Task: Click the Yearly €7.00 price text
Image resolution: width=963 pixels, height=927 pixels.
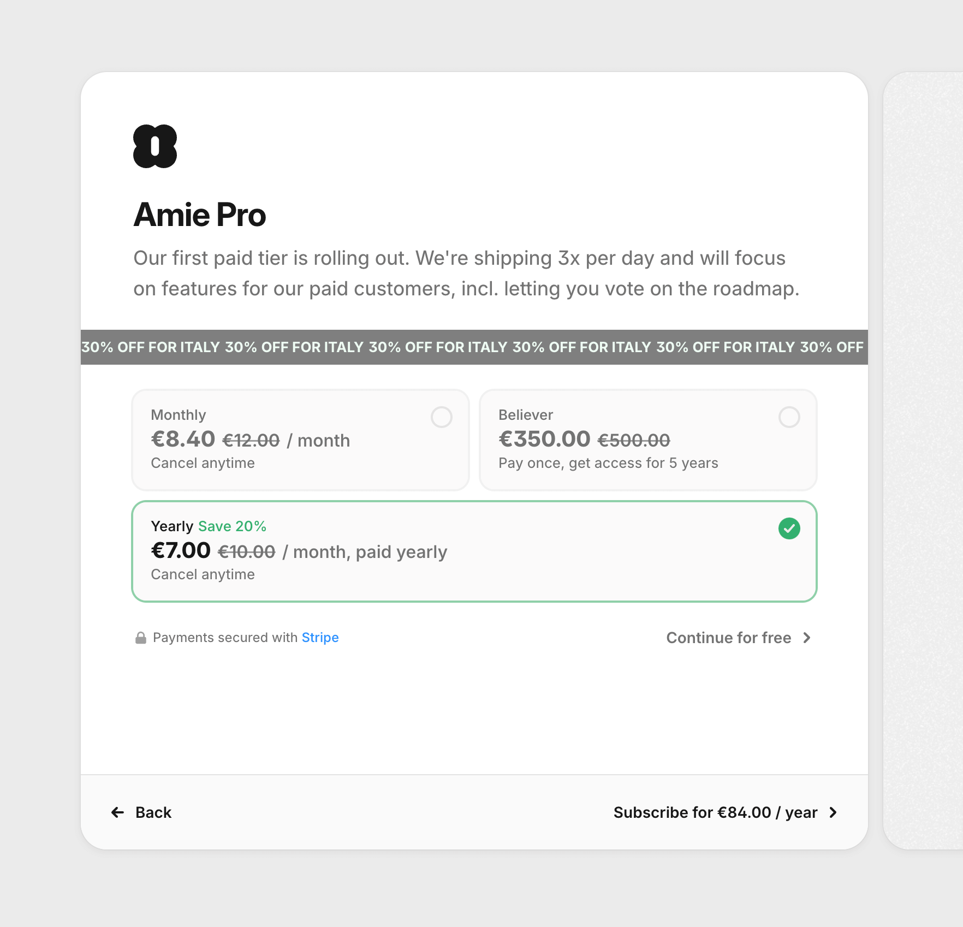Action: tap(181, 551)
